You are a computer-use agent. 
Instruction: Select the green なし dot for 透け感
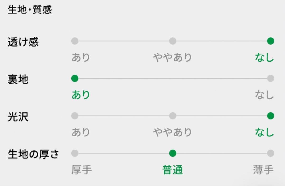coord(270,41)
